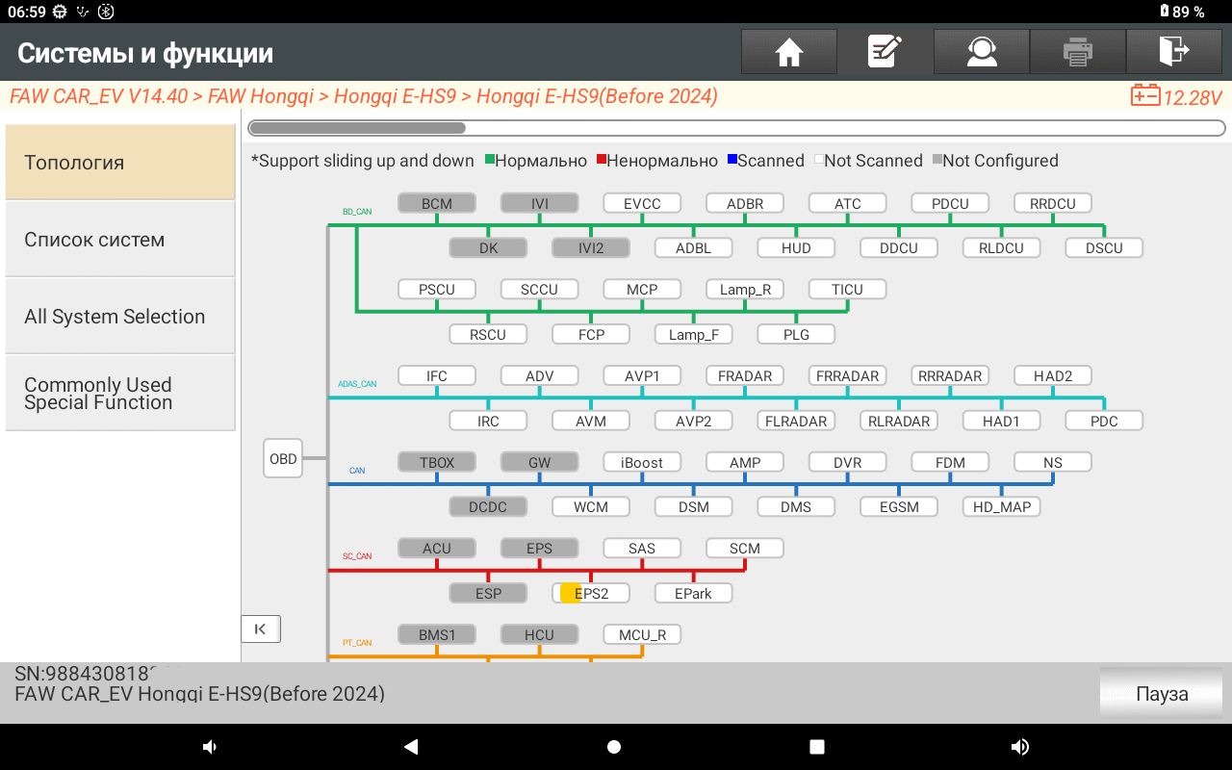Screen dimensions: 1232x770
Task: Open the EVCC module node
Action: click(x=642, y=203)
